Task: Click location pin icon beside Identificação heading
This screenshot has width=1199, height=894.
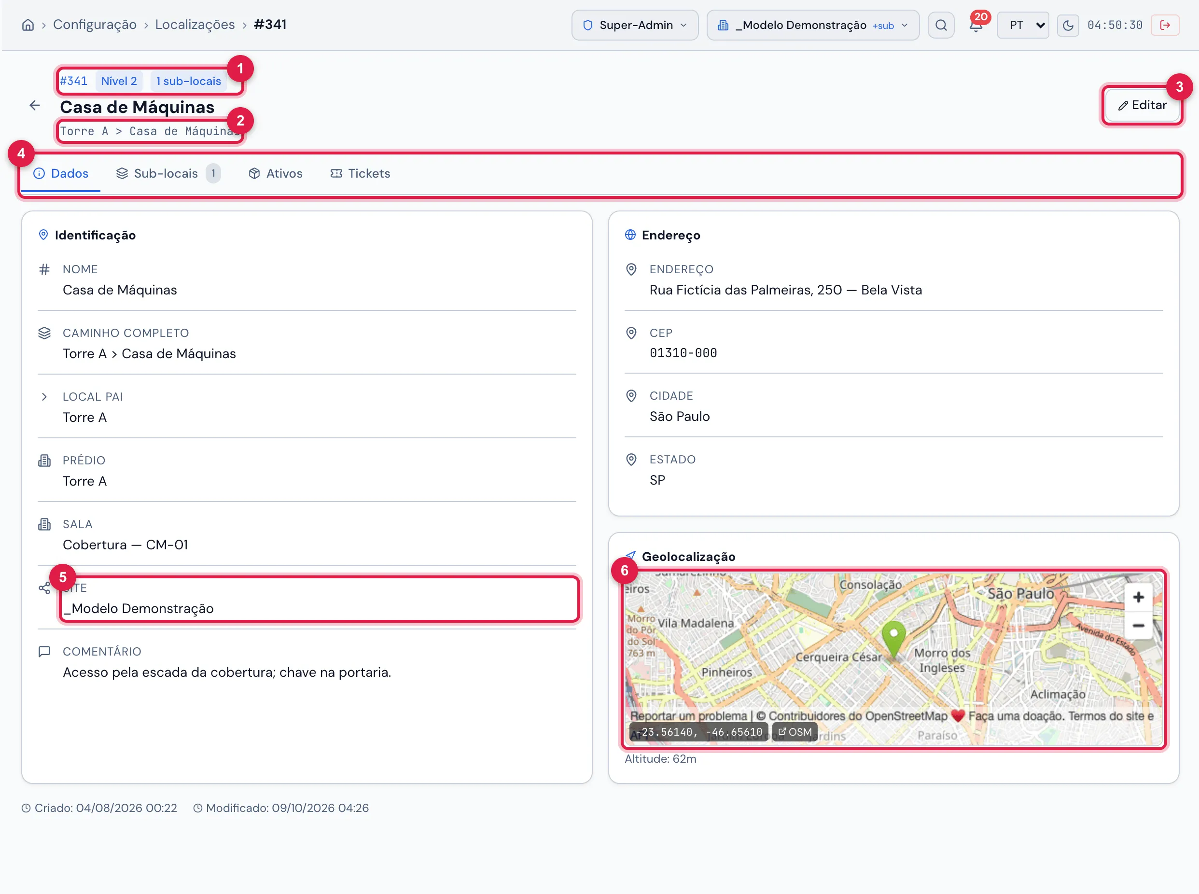Action: pos(43,235)
